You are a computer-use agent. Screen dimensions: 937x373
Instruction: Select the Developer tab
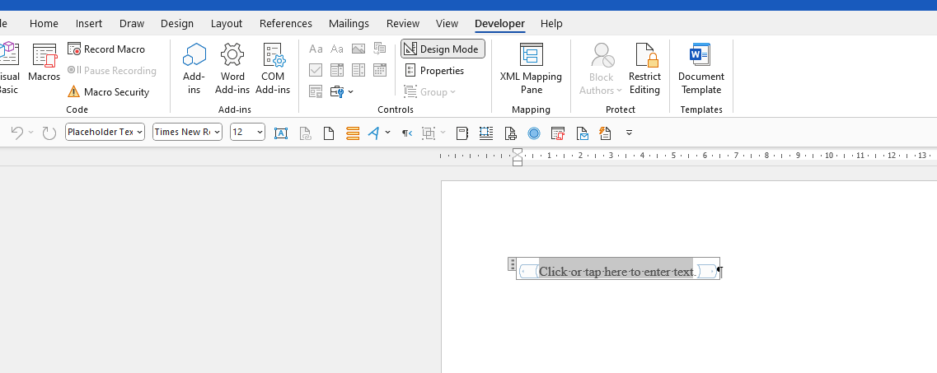499,23
